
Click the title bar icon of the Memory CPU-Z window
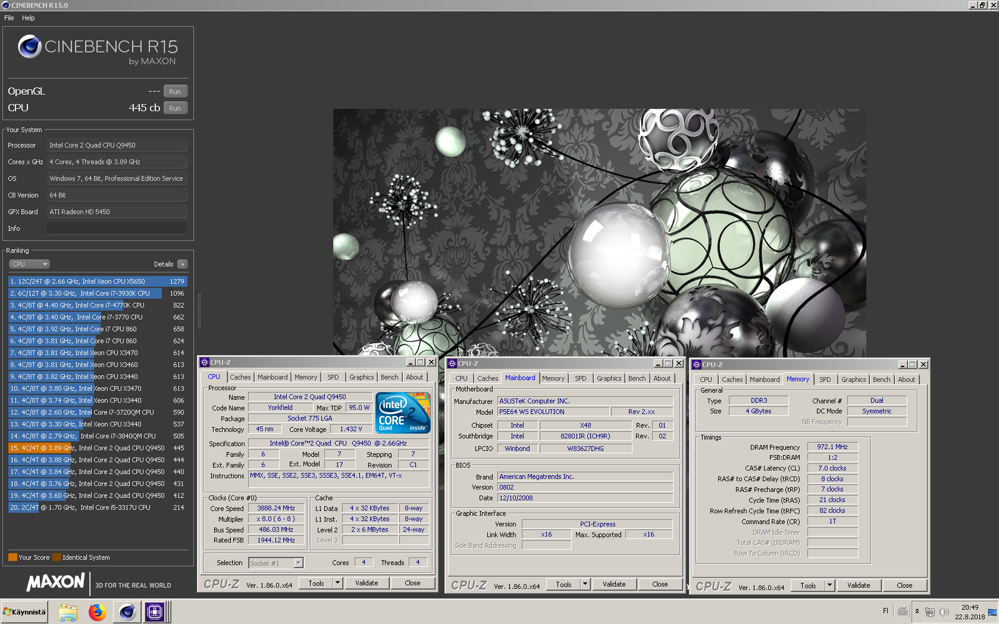[x=697, y=365]
